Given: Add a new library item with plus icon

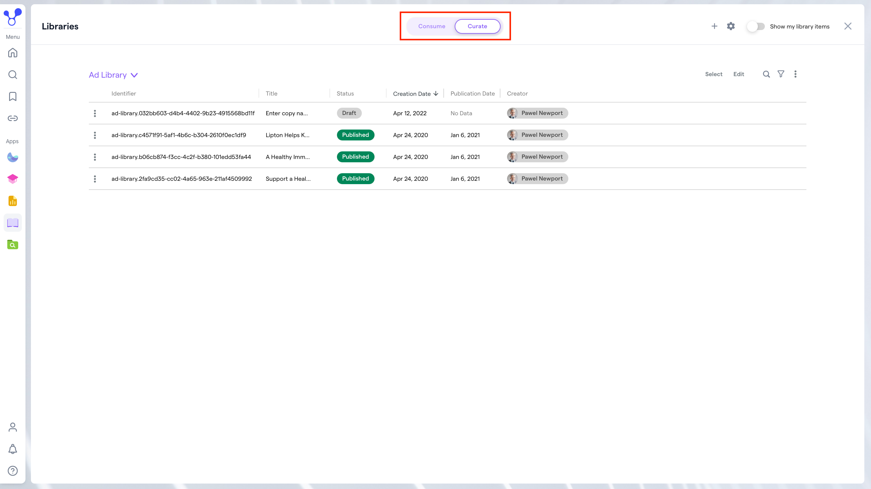Looking at the screenshot, I should (715, 26).
